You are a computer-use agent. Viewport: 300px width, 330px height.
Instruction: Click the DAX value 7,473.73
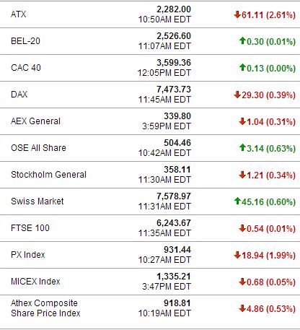coord(174,90)
